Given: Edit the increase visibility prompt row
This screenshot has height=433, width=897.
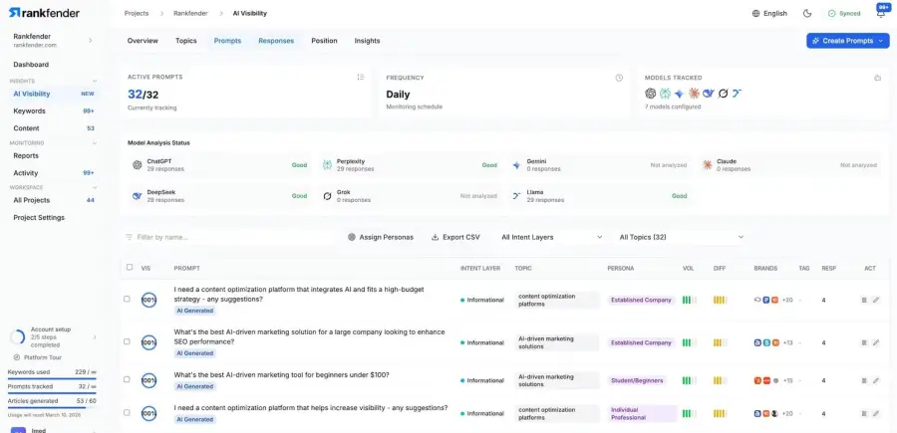Looking at the screenshot, I should [x=876, y=413].
